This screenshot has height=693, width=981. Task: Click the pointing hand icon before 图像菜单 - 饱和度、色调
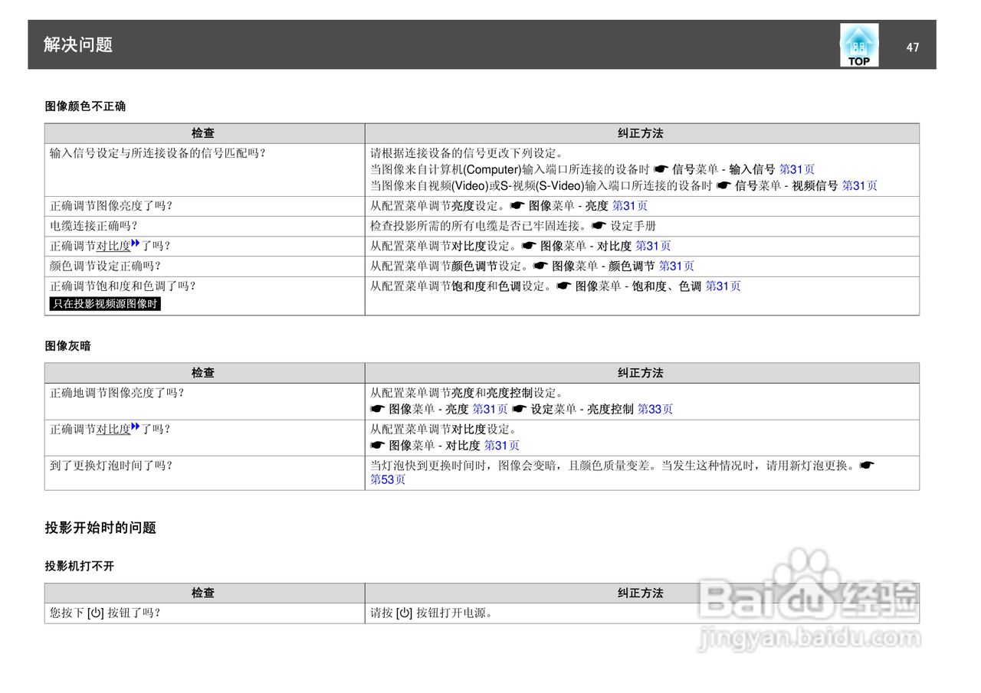(x=564, y=286)
